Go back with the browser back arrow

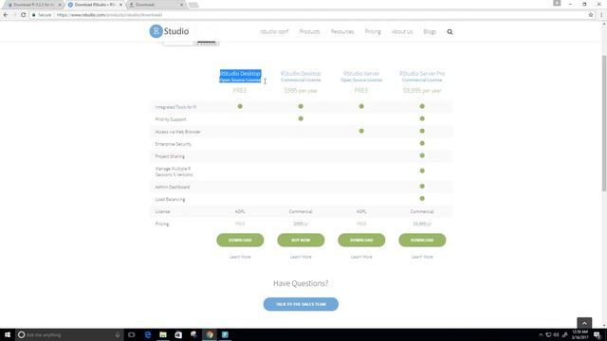point(6,15)
